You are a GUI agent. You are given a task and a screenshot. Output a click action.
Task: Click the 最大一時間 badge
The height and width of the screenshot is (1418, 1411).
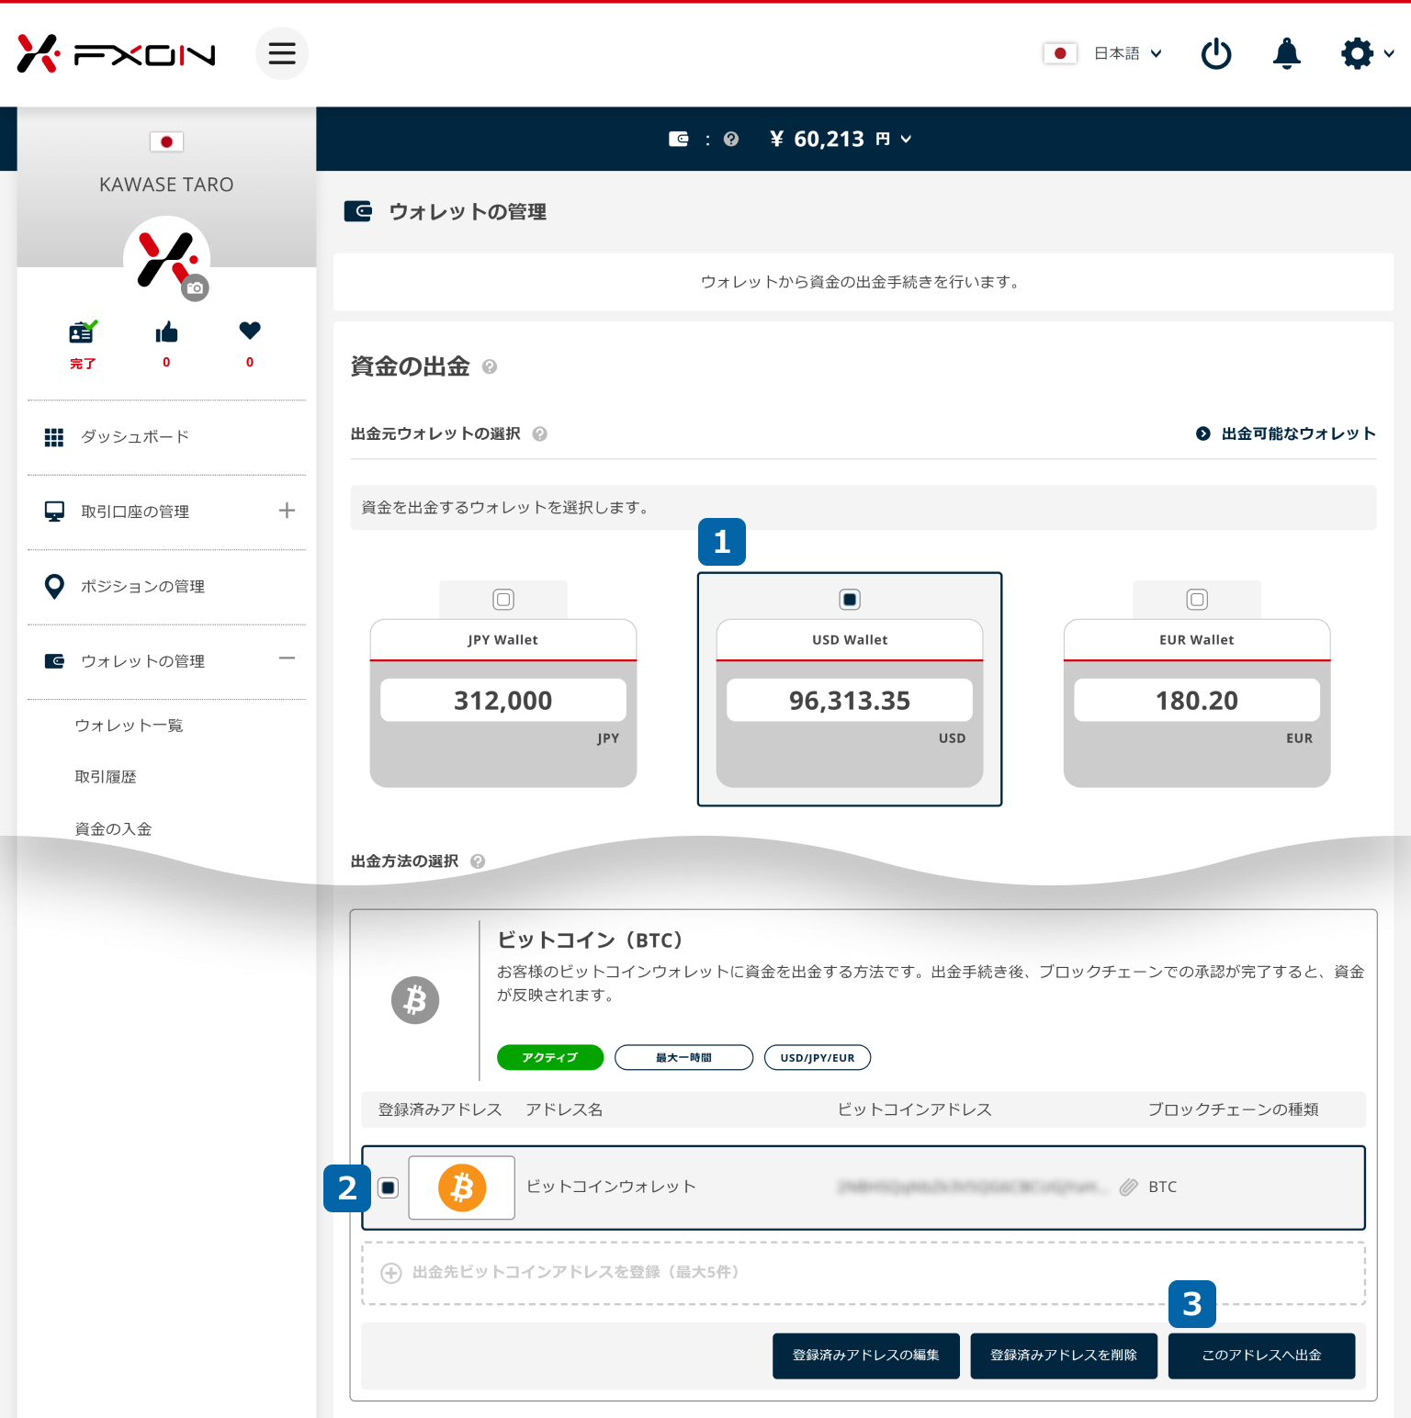click(683, 1058)
